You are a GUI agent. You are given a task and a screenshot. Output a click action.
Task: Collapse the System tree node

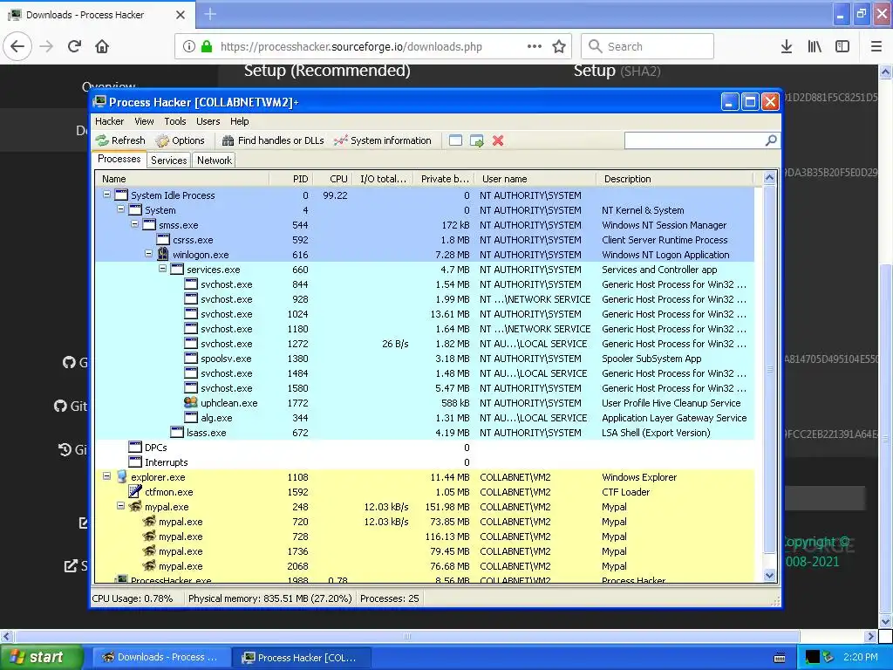click(x=120, y=209)
